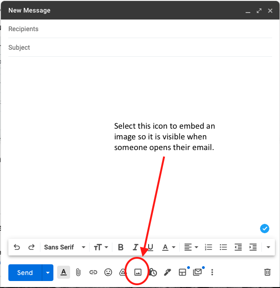This screenshot has width=280, height=288.
Task: Insert a bulleted list
Action: pyautogui.click(x=223, y=247)
